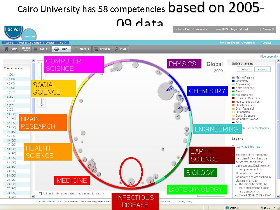Open About SciVal Spotlight
Viewport: 280px width, 210px height.
point(29,42)
